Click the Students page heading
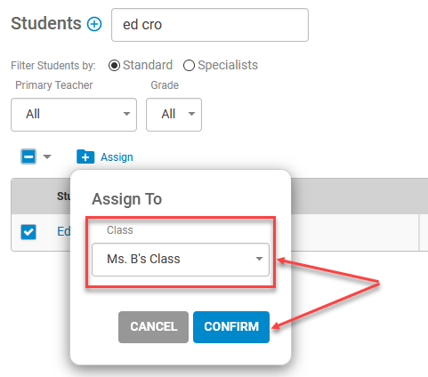 [46, 24]
